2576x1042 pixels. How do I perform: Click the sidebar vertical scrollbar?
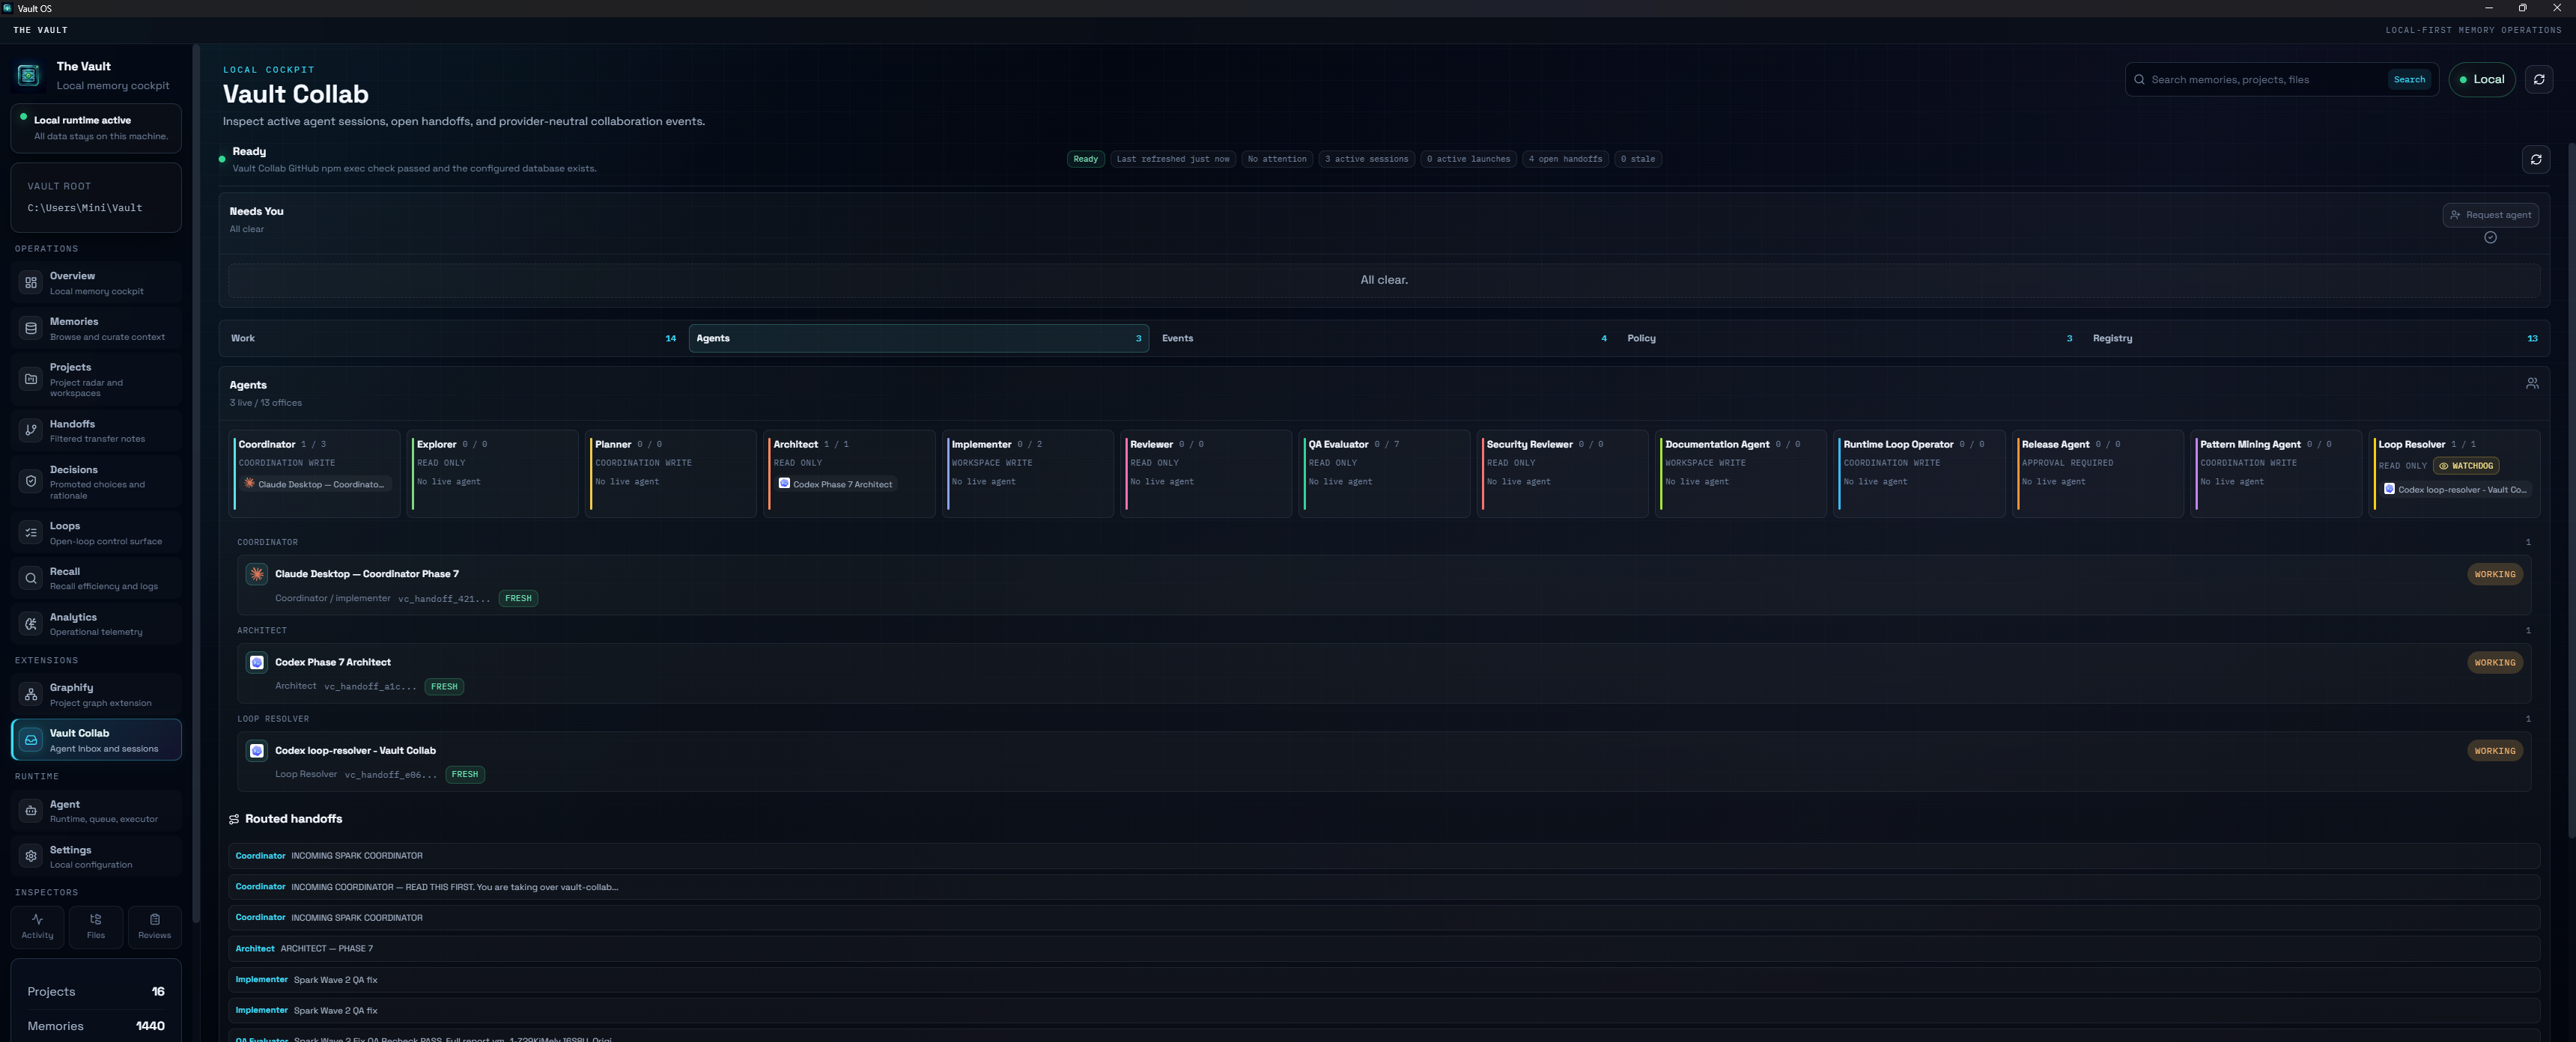[196, 484]
